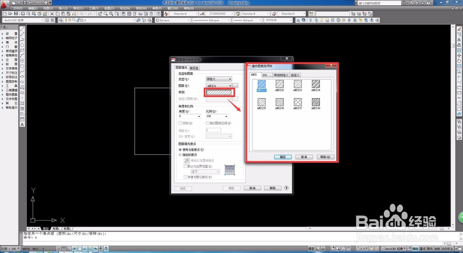Image resolution: width=463 pixels, height=253 pixels.
Task: Open the 格式(O) menu
Action: (x=78, y=8)
